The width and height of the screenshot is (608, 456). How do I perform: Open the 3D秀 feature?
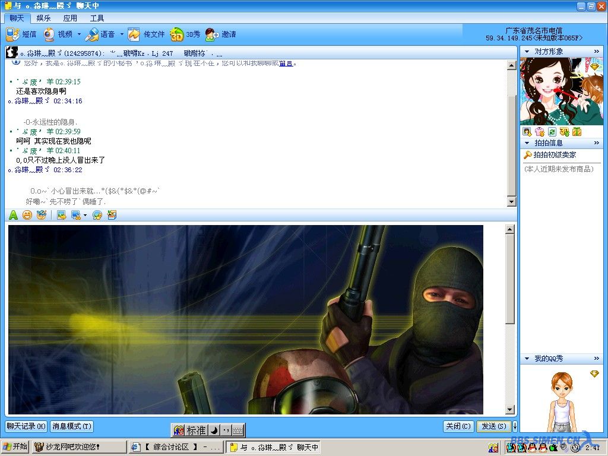(x=185, y=34)
